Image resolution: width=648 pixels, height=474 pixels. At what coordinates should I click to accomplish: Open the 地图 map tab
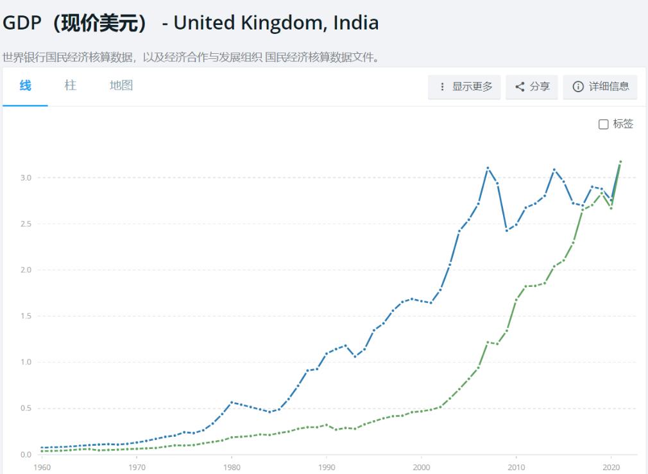coord(121,86)
